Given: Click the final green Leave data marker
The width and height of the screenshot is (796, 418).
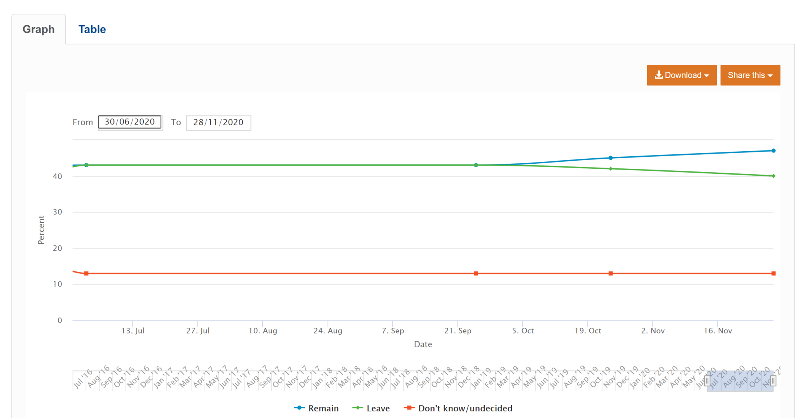Looking at the screenshot, I should click(x=773, y=176).
